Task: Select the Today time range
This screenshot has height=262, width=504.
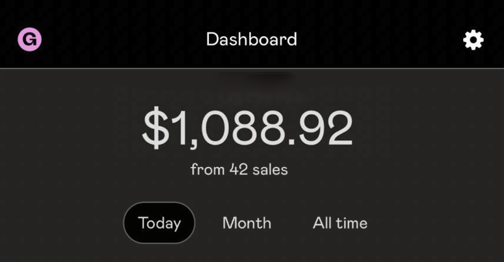Action: [x=160, y=222]
